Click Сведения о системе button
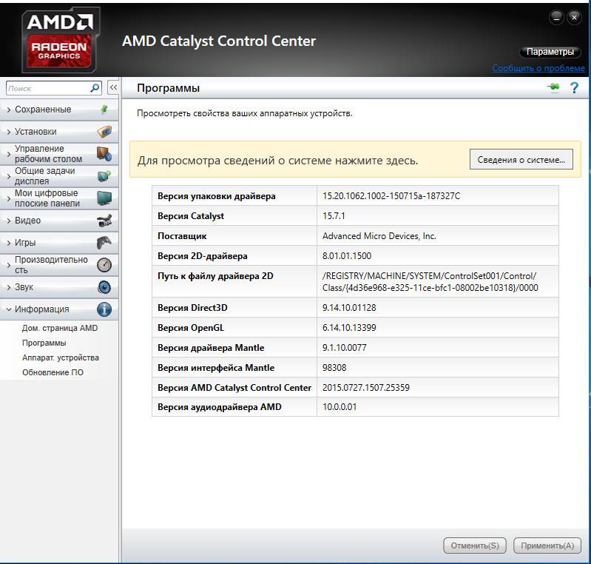 coord(521,160)
